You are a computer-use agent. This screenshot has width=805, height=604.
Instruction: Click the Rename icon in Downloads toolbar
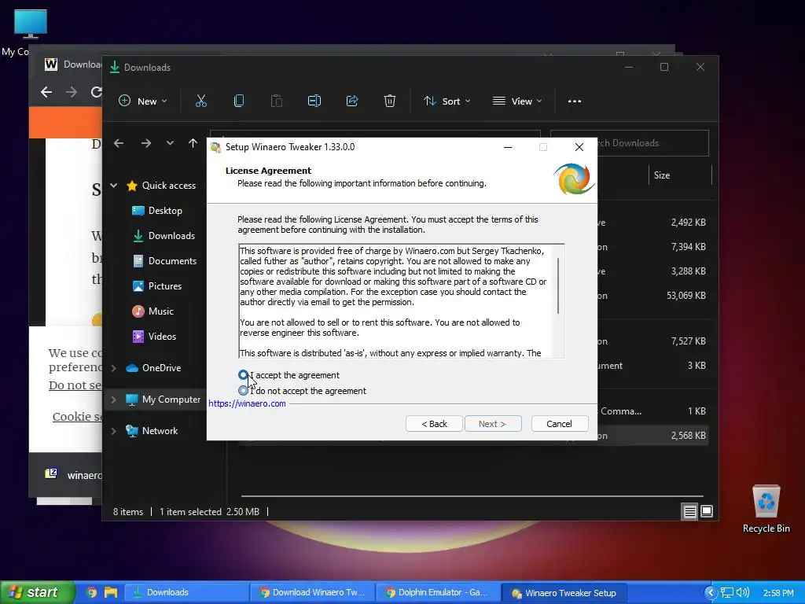[x=314, y=101]
